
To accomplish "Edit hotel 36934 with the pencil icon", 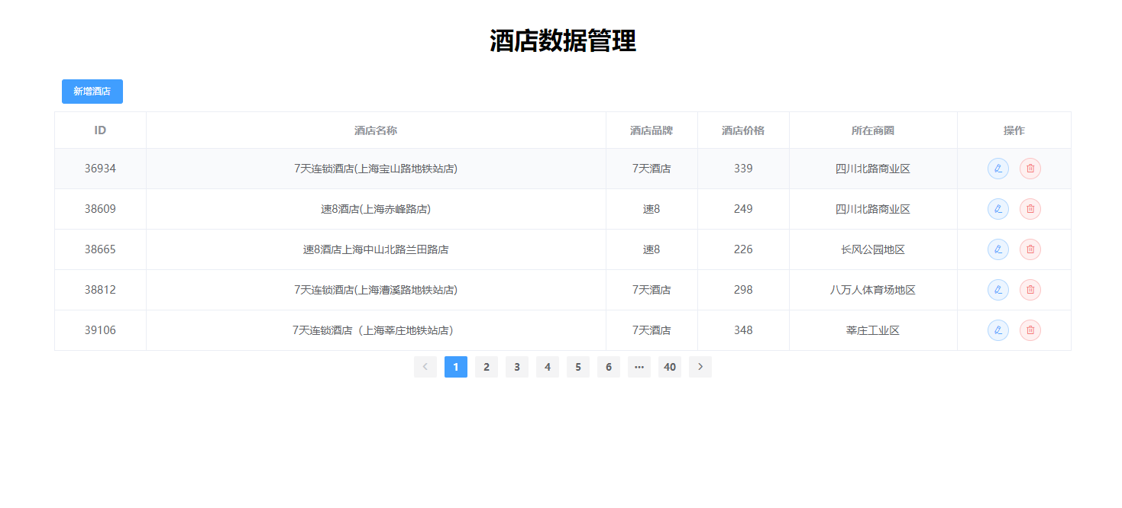I will 998,169.
